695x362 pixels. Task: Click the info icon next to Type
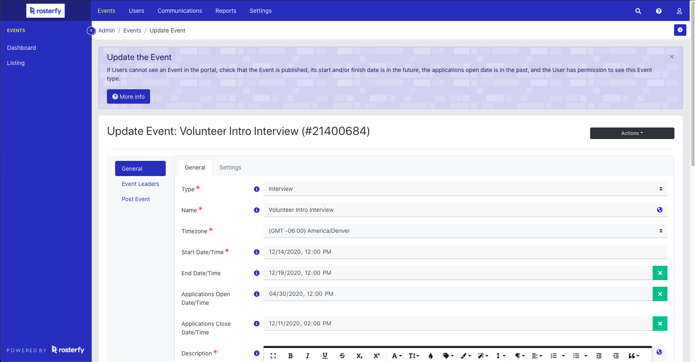click(257, 189)
